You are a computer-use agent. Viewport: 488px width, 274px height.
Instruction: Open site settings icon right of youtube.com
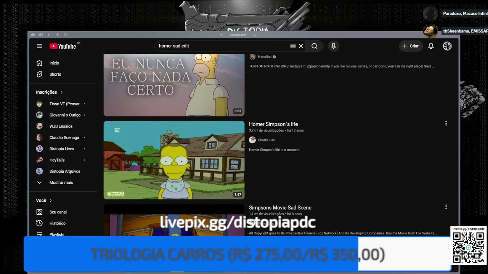click(255, 35)
